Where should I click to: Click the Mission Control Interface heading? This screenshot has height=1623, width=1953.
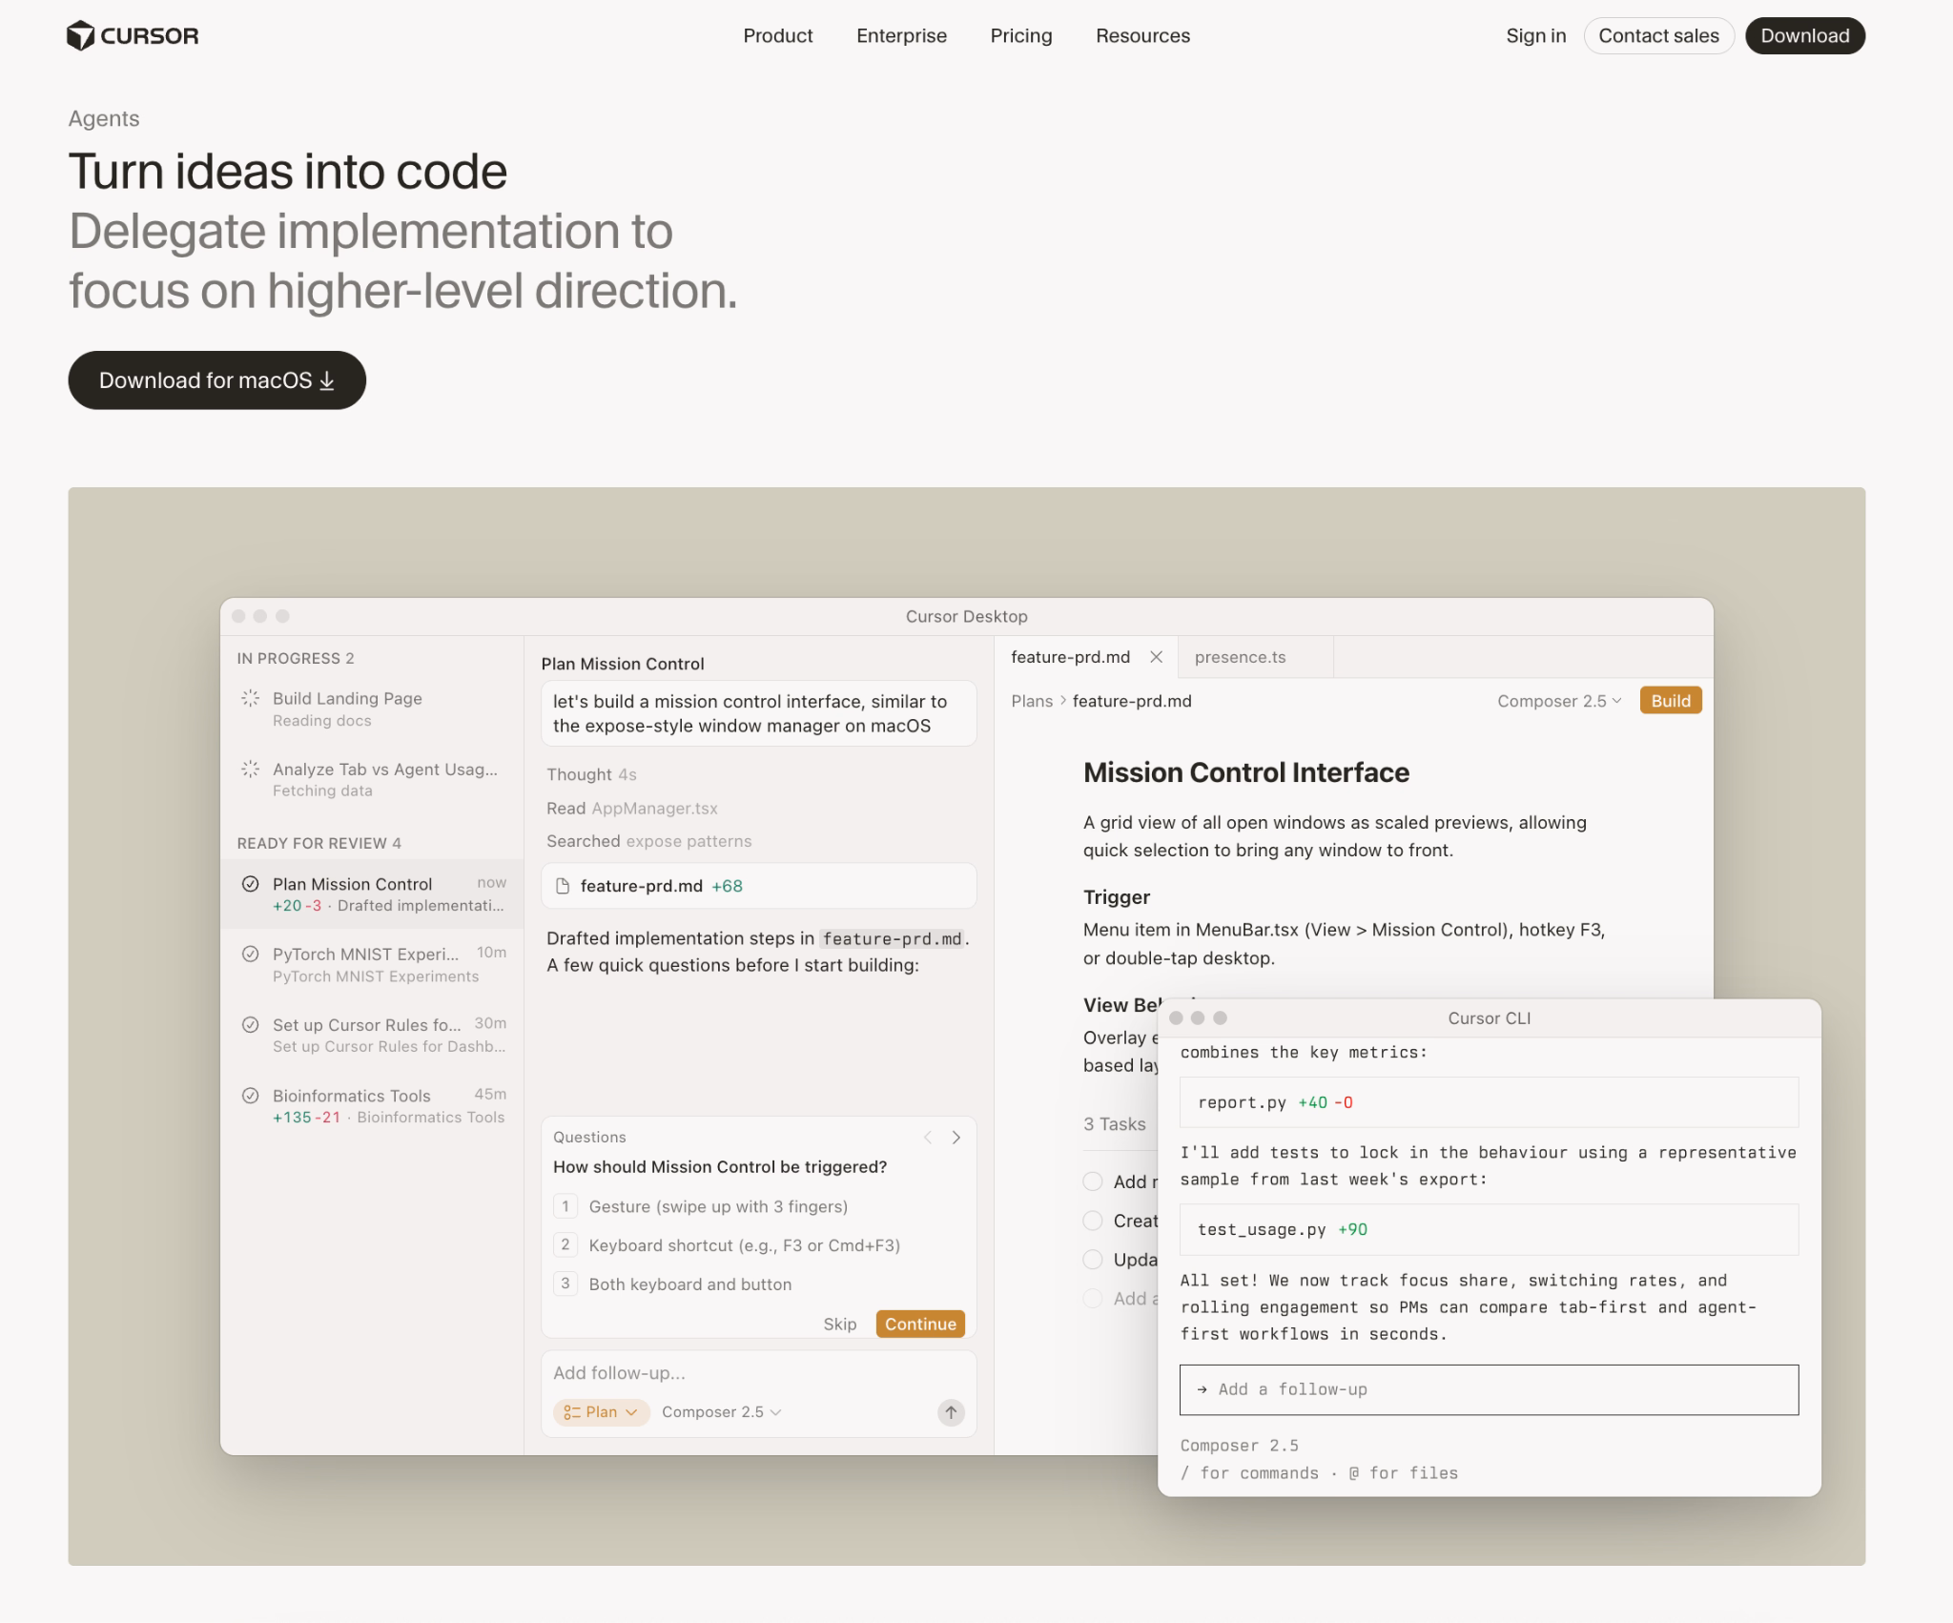(x=1245, y=772)
